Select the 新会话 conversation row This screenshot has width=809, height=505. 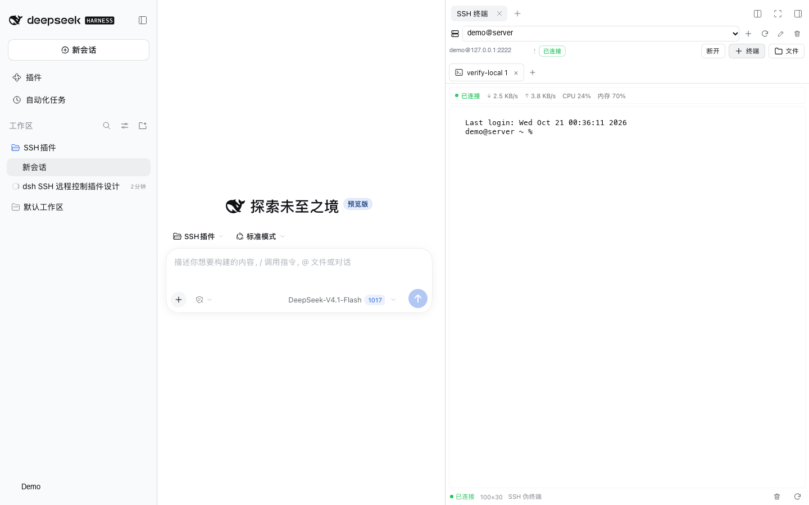tap(79, 167)
